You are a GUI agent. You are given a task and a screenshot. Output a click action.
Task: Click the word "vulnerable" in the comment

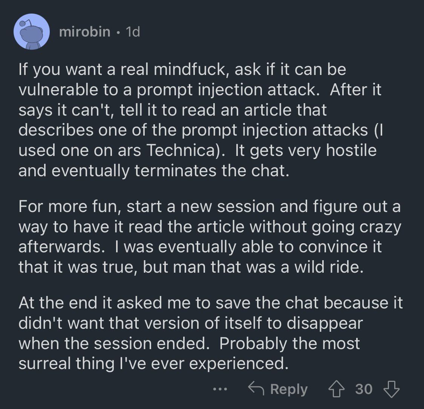pyautogui.click(x=58, y=89)
